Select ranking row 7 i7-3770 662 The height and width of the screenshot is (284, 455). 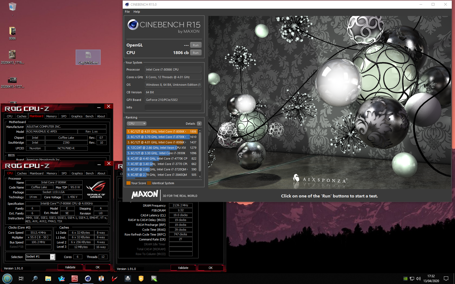[x=162, y=164]
